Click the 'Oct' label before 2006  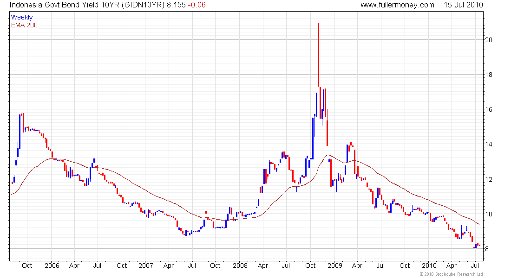click(27, 265)
